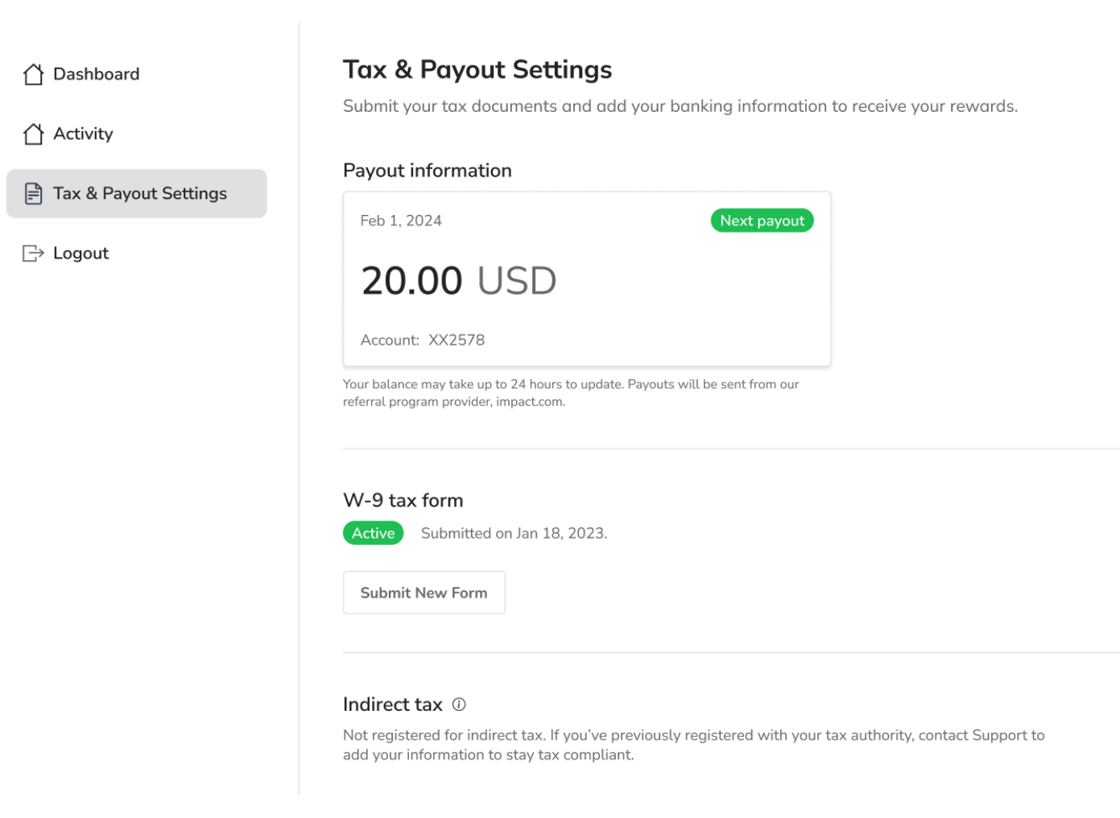Click the Activity house icon
Image resolution: width=1120 pixels, height=818 pixels.
point(33,134)
